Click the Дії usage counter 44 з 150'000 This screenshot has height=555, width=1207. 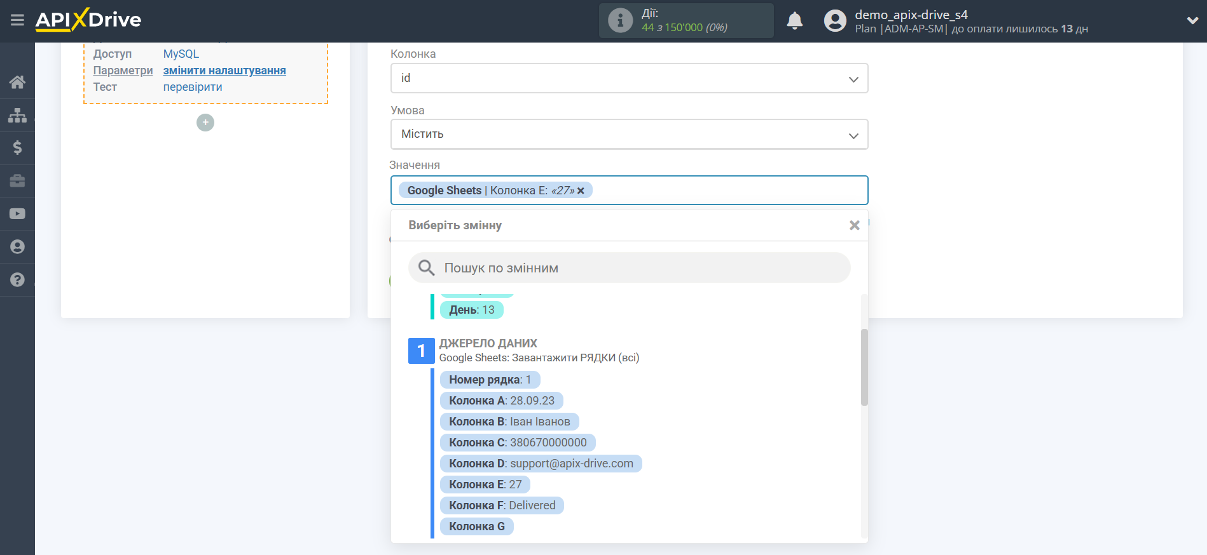684,27
